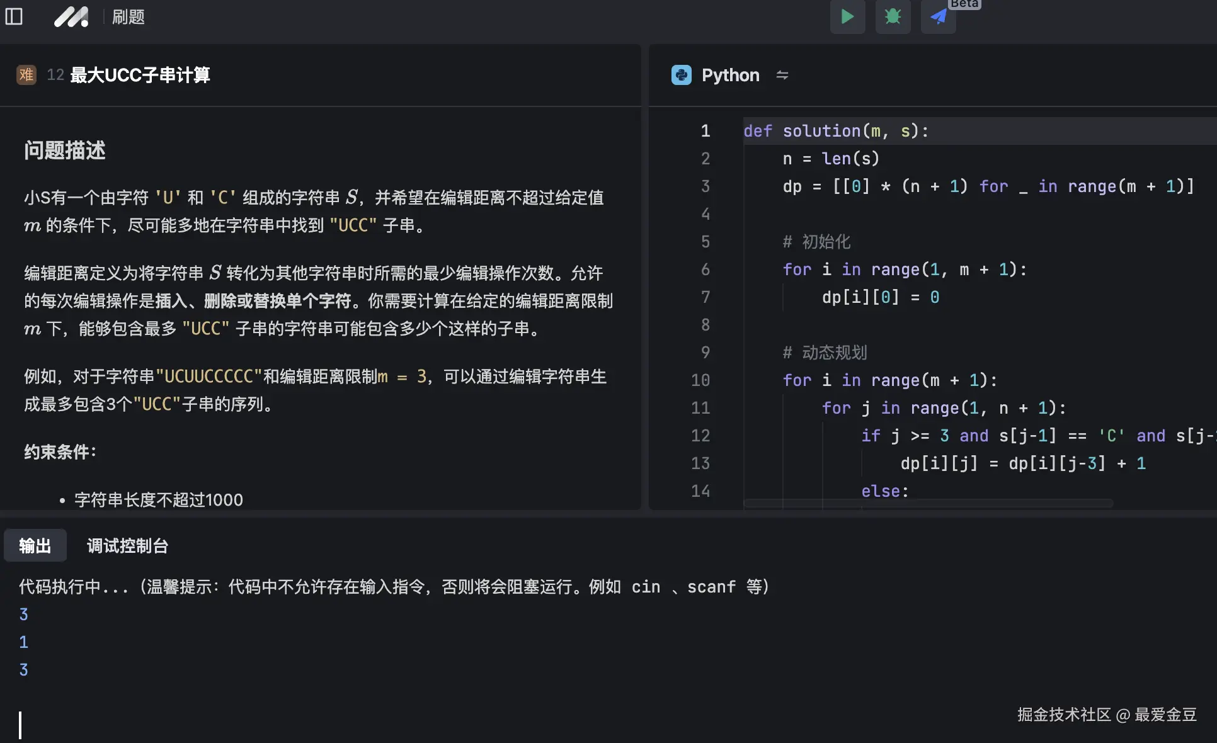Switch the coding language with the swap arrows
This screenshot has width=1217, height=743.
point(782,75)
